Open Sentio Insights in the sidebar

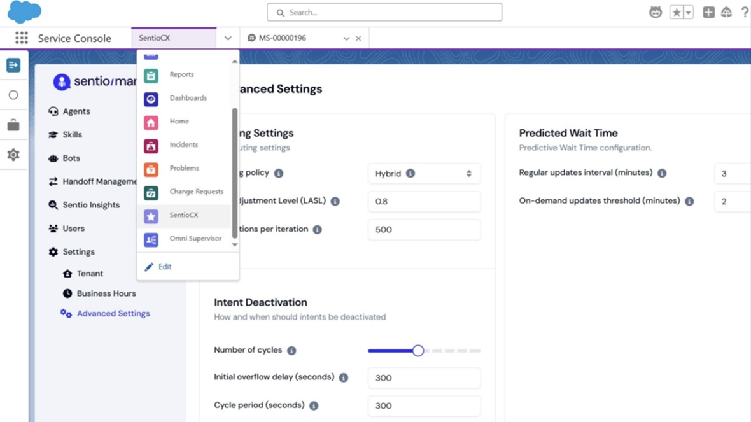pyautogui.click(x=84, y=205)
